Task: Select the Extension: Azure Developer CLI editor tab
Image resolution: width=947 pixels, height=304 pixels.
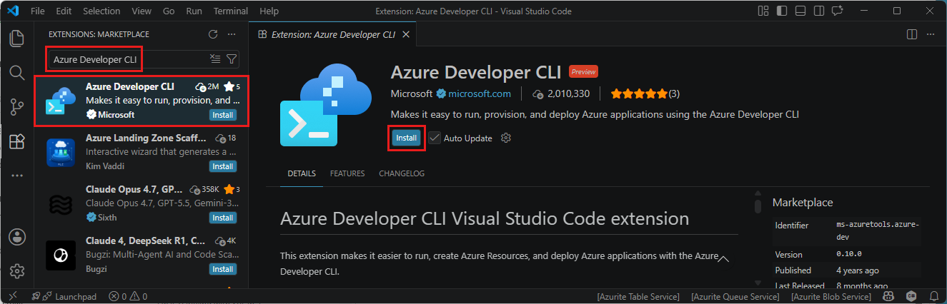Action: [332, 34]
